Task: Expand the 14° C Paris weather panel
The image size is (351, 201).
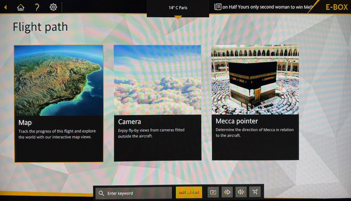Action: pos(178,8)
